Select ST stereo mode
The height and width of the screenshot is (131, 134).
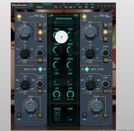point(57,113)
